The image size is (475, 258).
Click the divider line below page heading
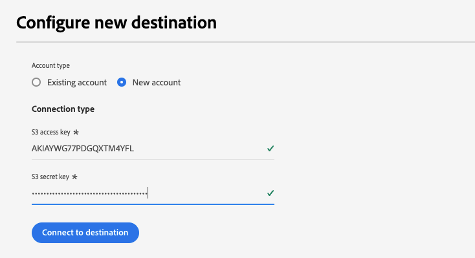[x=245, y=42]
